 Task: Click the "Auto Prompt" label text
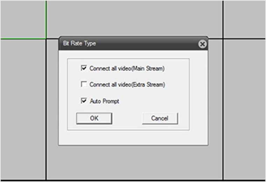coord(104,101)
